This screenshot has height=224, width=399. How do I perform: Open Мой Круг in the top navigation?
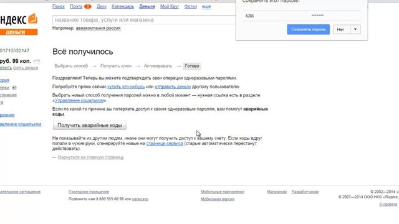[x=170, y=7]
